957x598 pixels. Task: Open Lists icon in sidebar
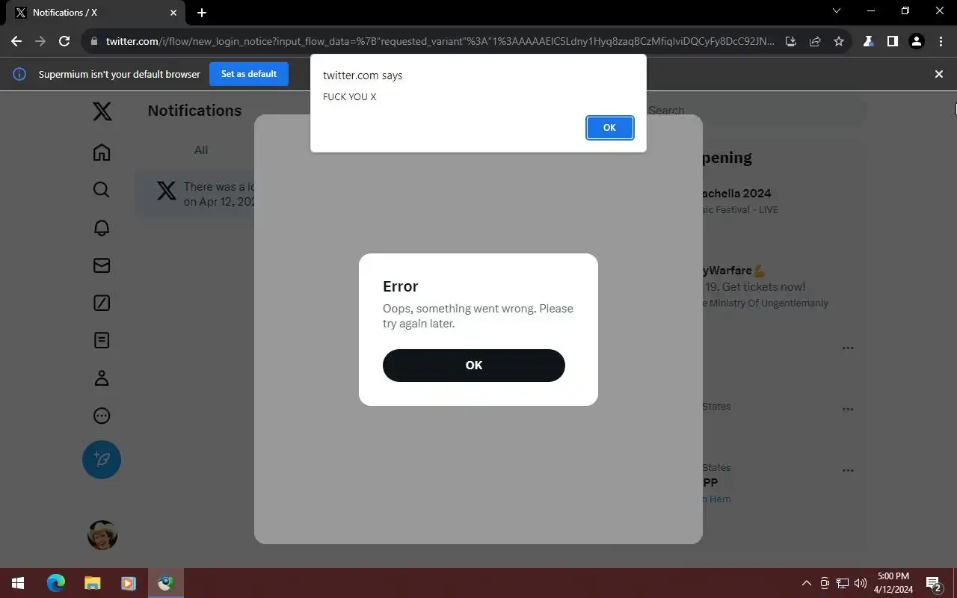(x=102, y=340)
